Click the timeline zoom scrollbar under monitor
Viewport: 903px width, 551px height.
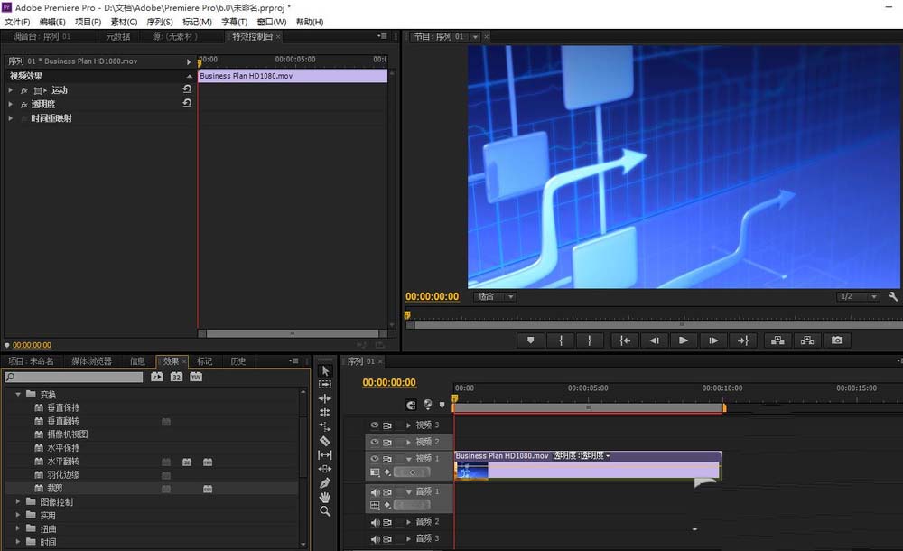point(650,325)
